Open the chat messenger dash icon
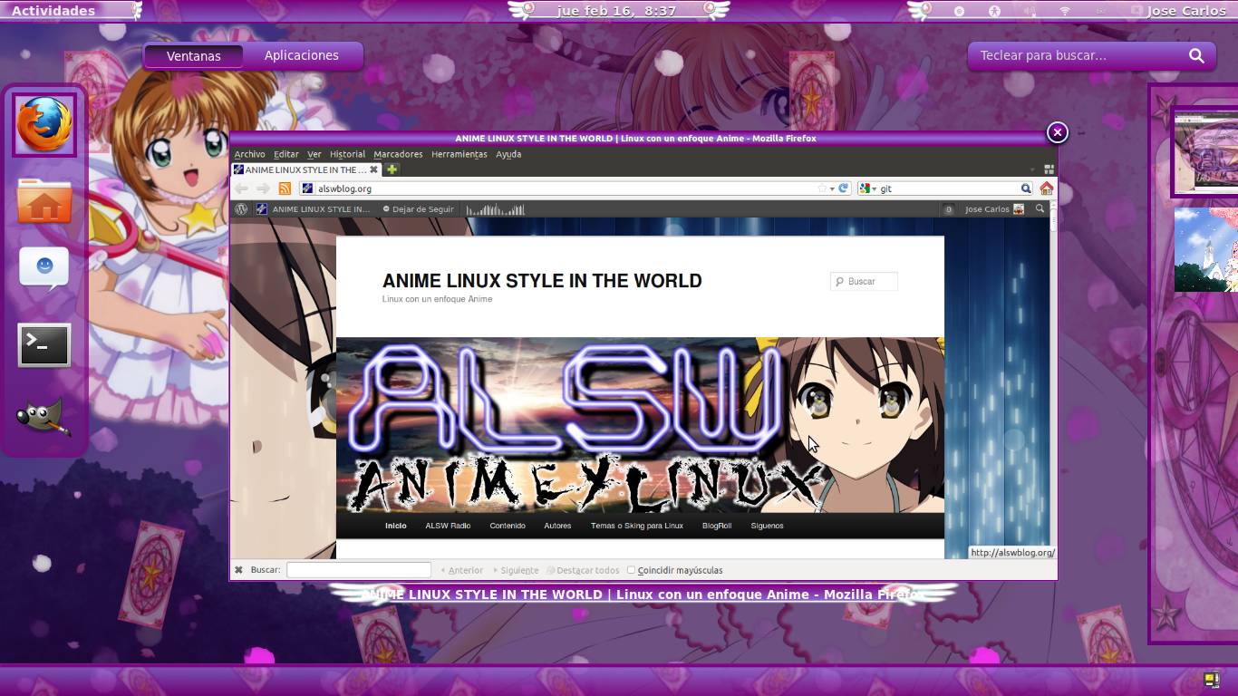This screenshot has height=696, width=1238. [44, 269]
